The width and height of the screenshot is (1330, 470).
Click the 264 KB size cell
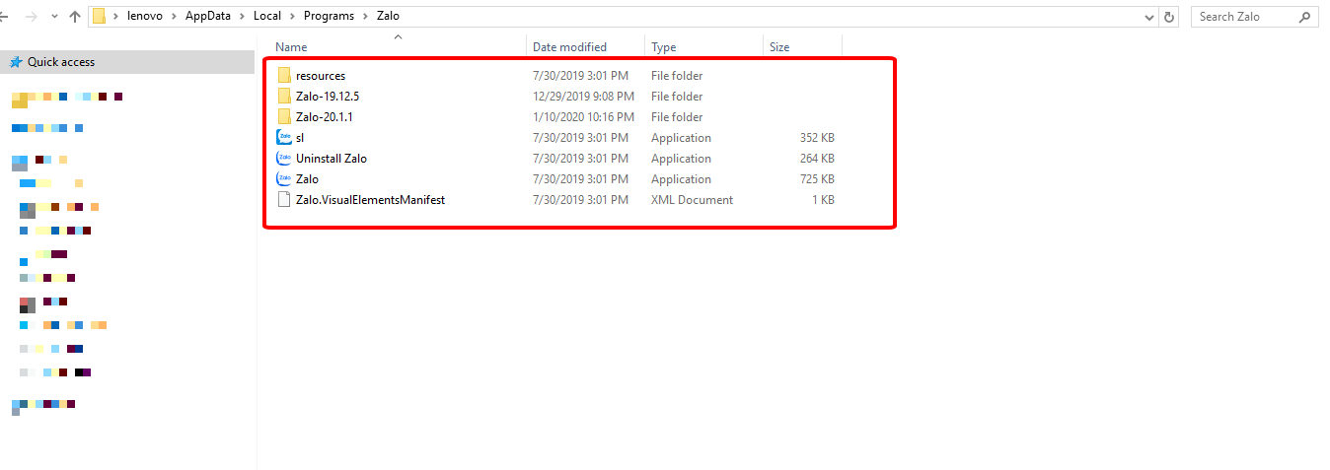817,159
